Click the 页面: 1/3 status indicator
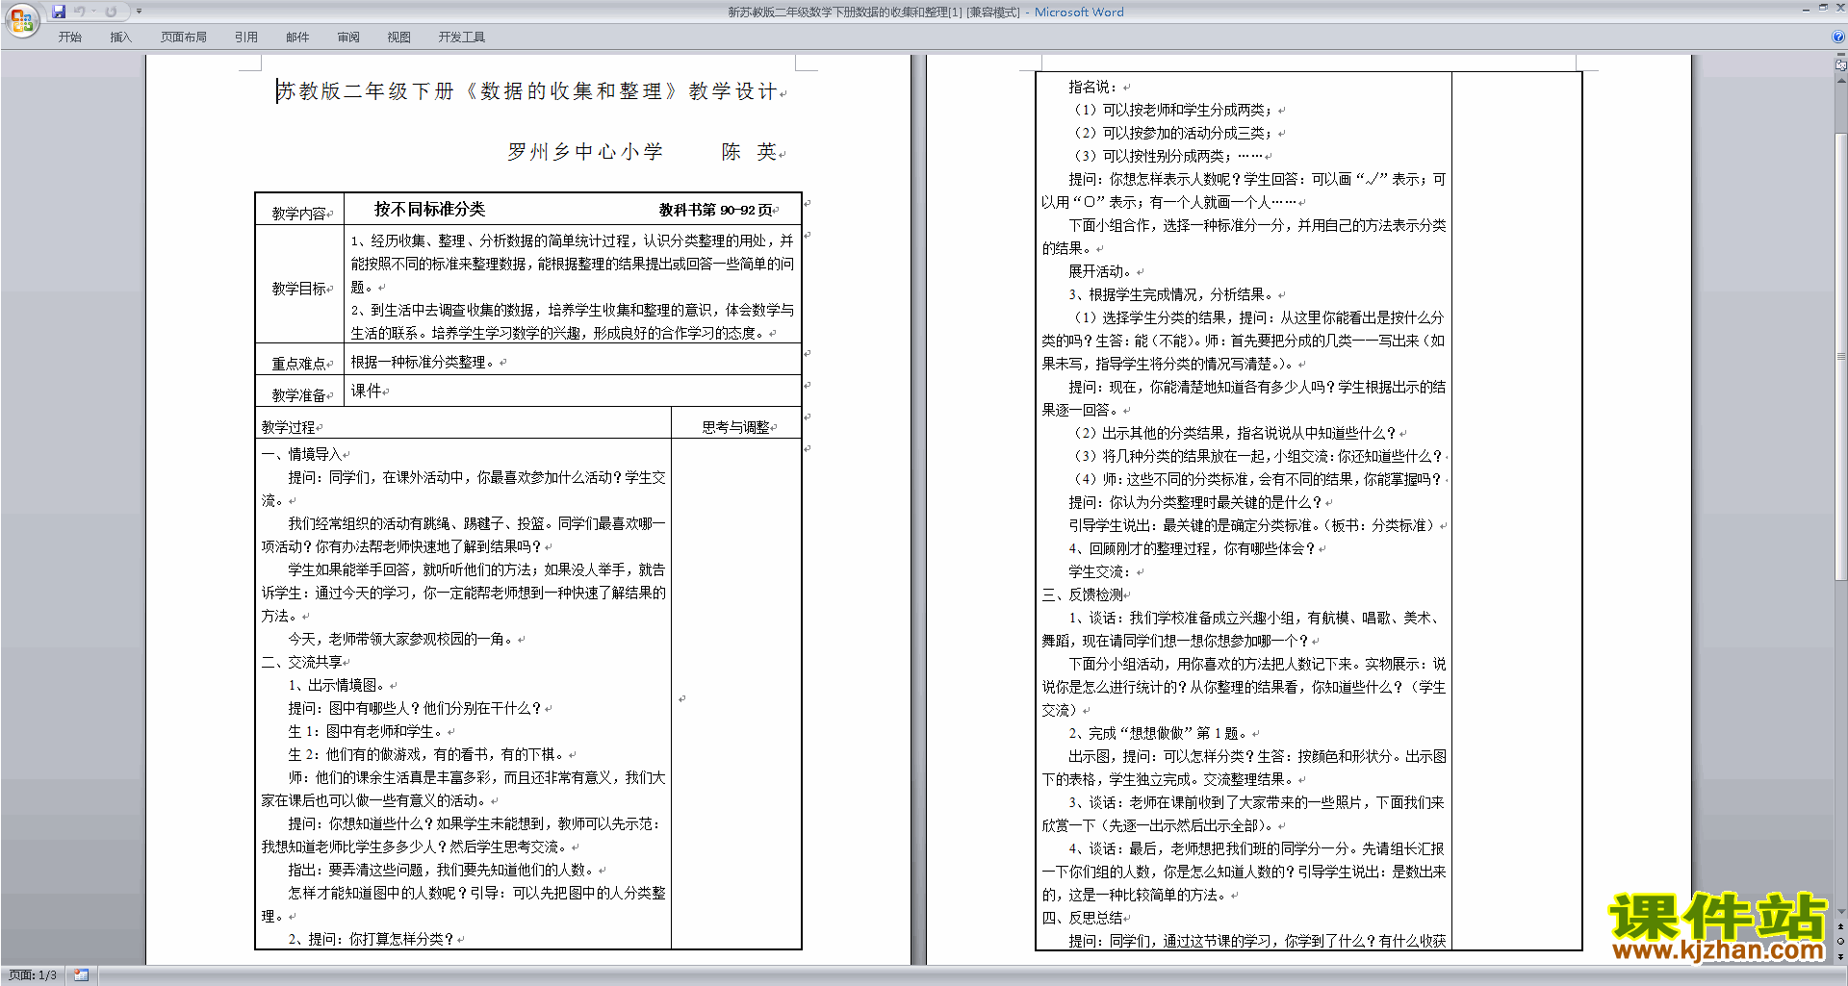Screen dimensions: 1848x986 [x=33, y=975]
